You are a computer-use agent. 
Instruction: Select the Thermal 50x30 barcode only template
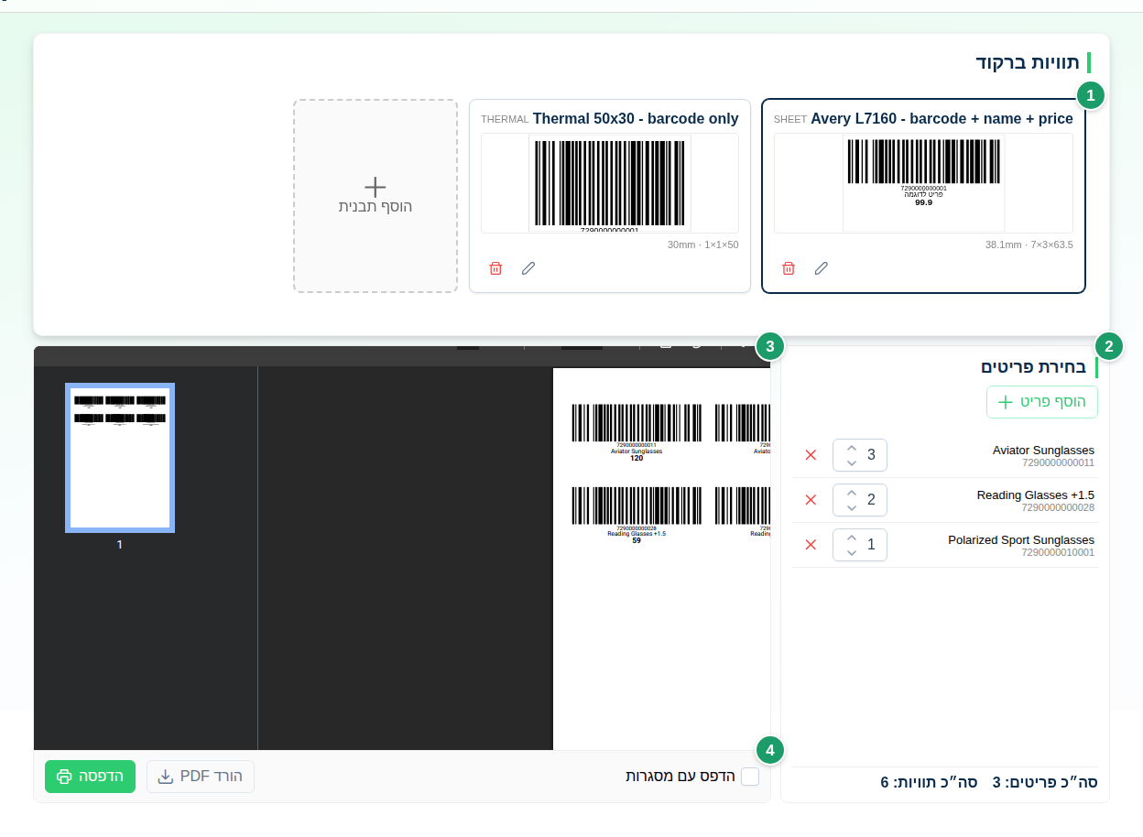[x=610, y=196]
